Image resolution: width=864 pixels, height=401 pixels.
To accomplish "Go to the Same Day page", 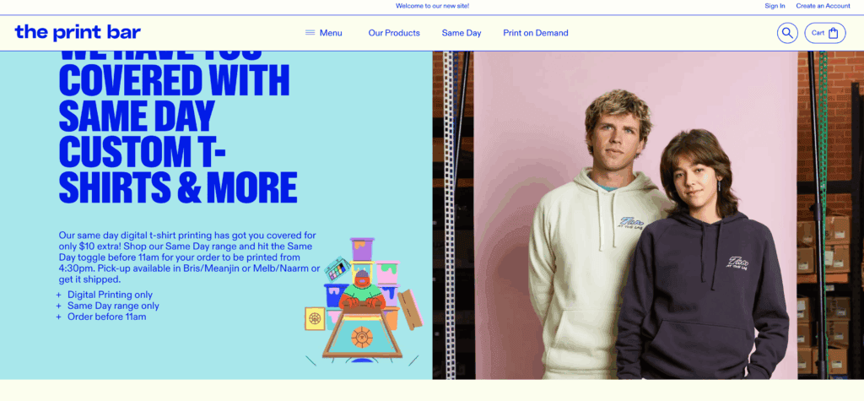I will click(x=462, y=33).
